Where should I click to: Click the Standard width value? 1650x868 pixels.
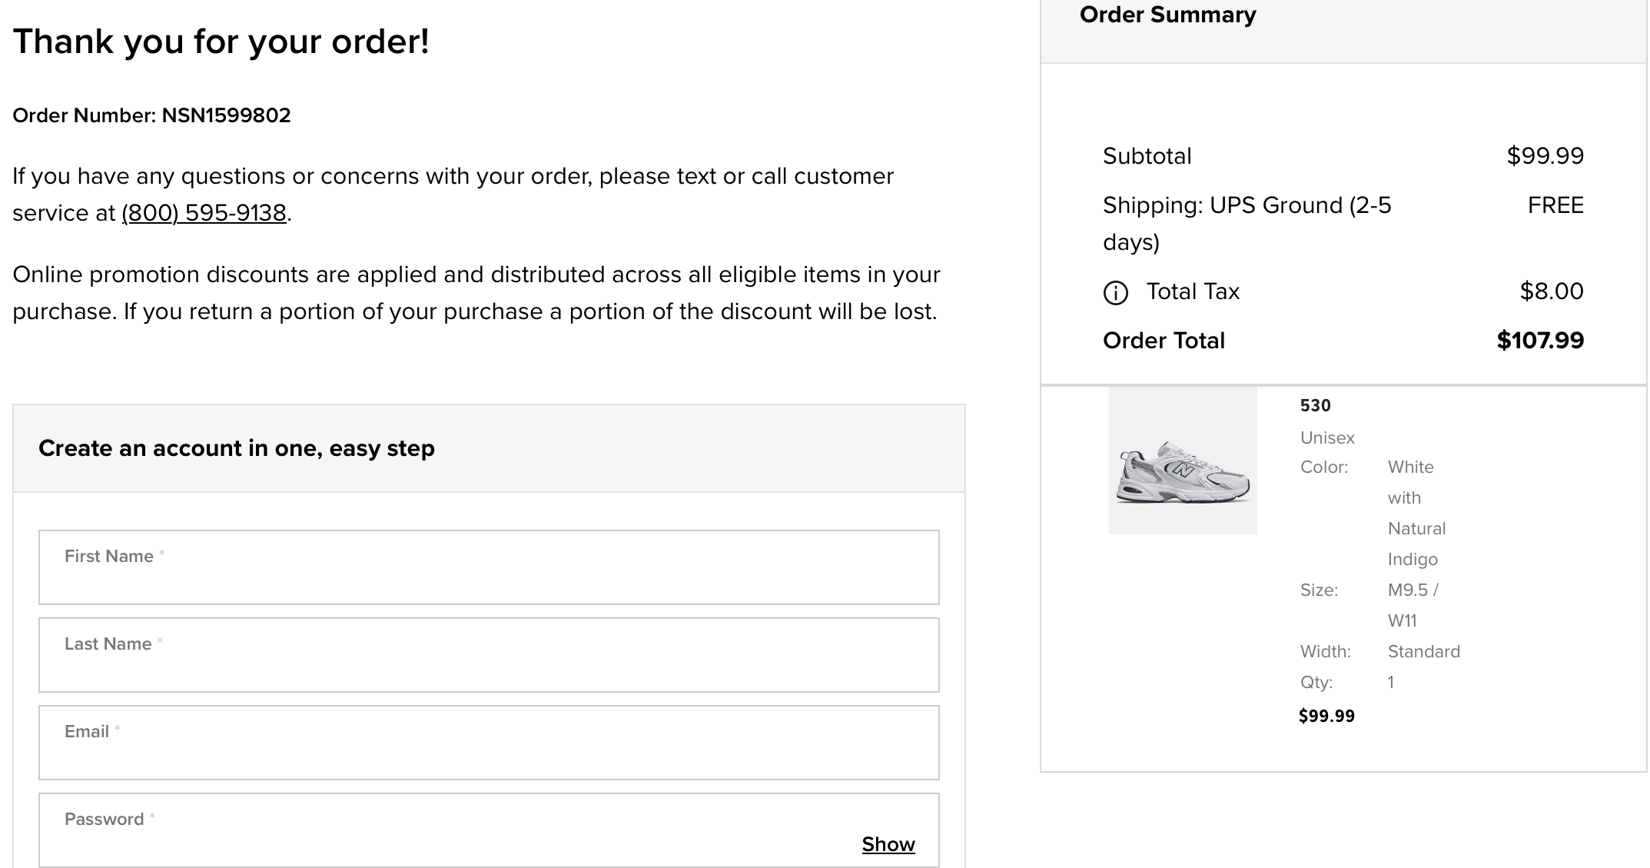(x=1423, y=651)
